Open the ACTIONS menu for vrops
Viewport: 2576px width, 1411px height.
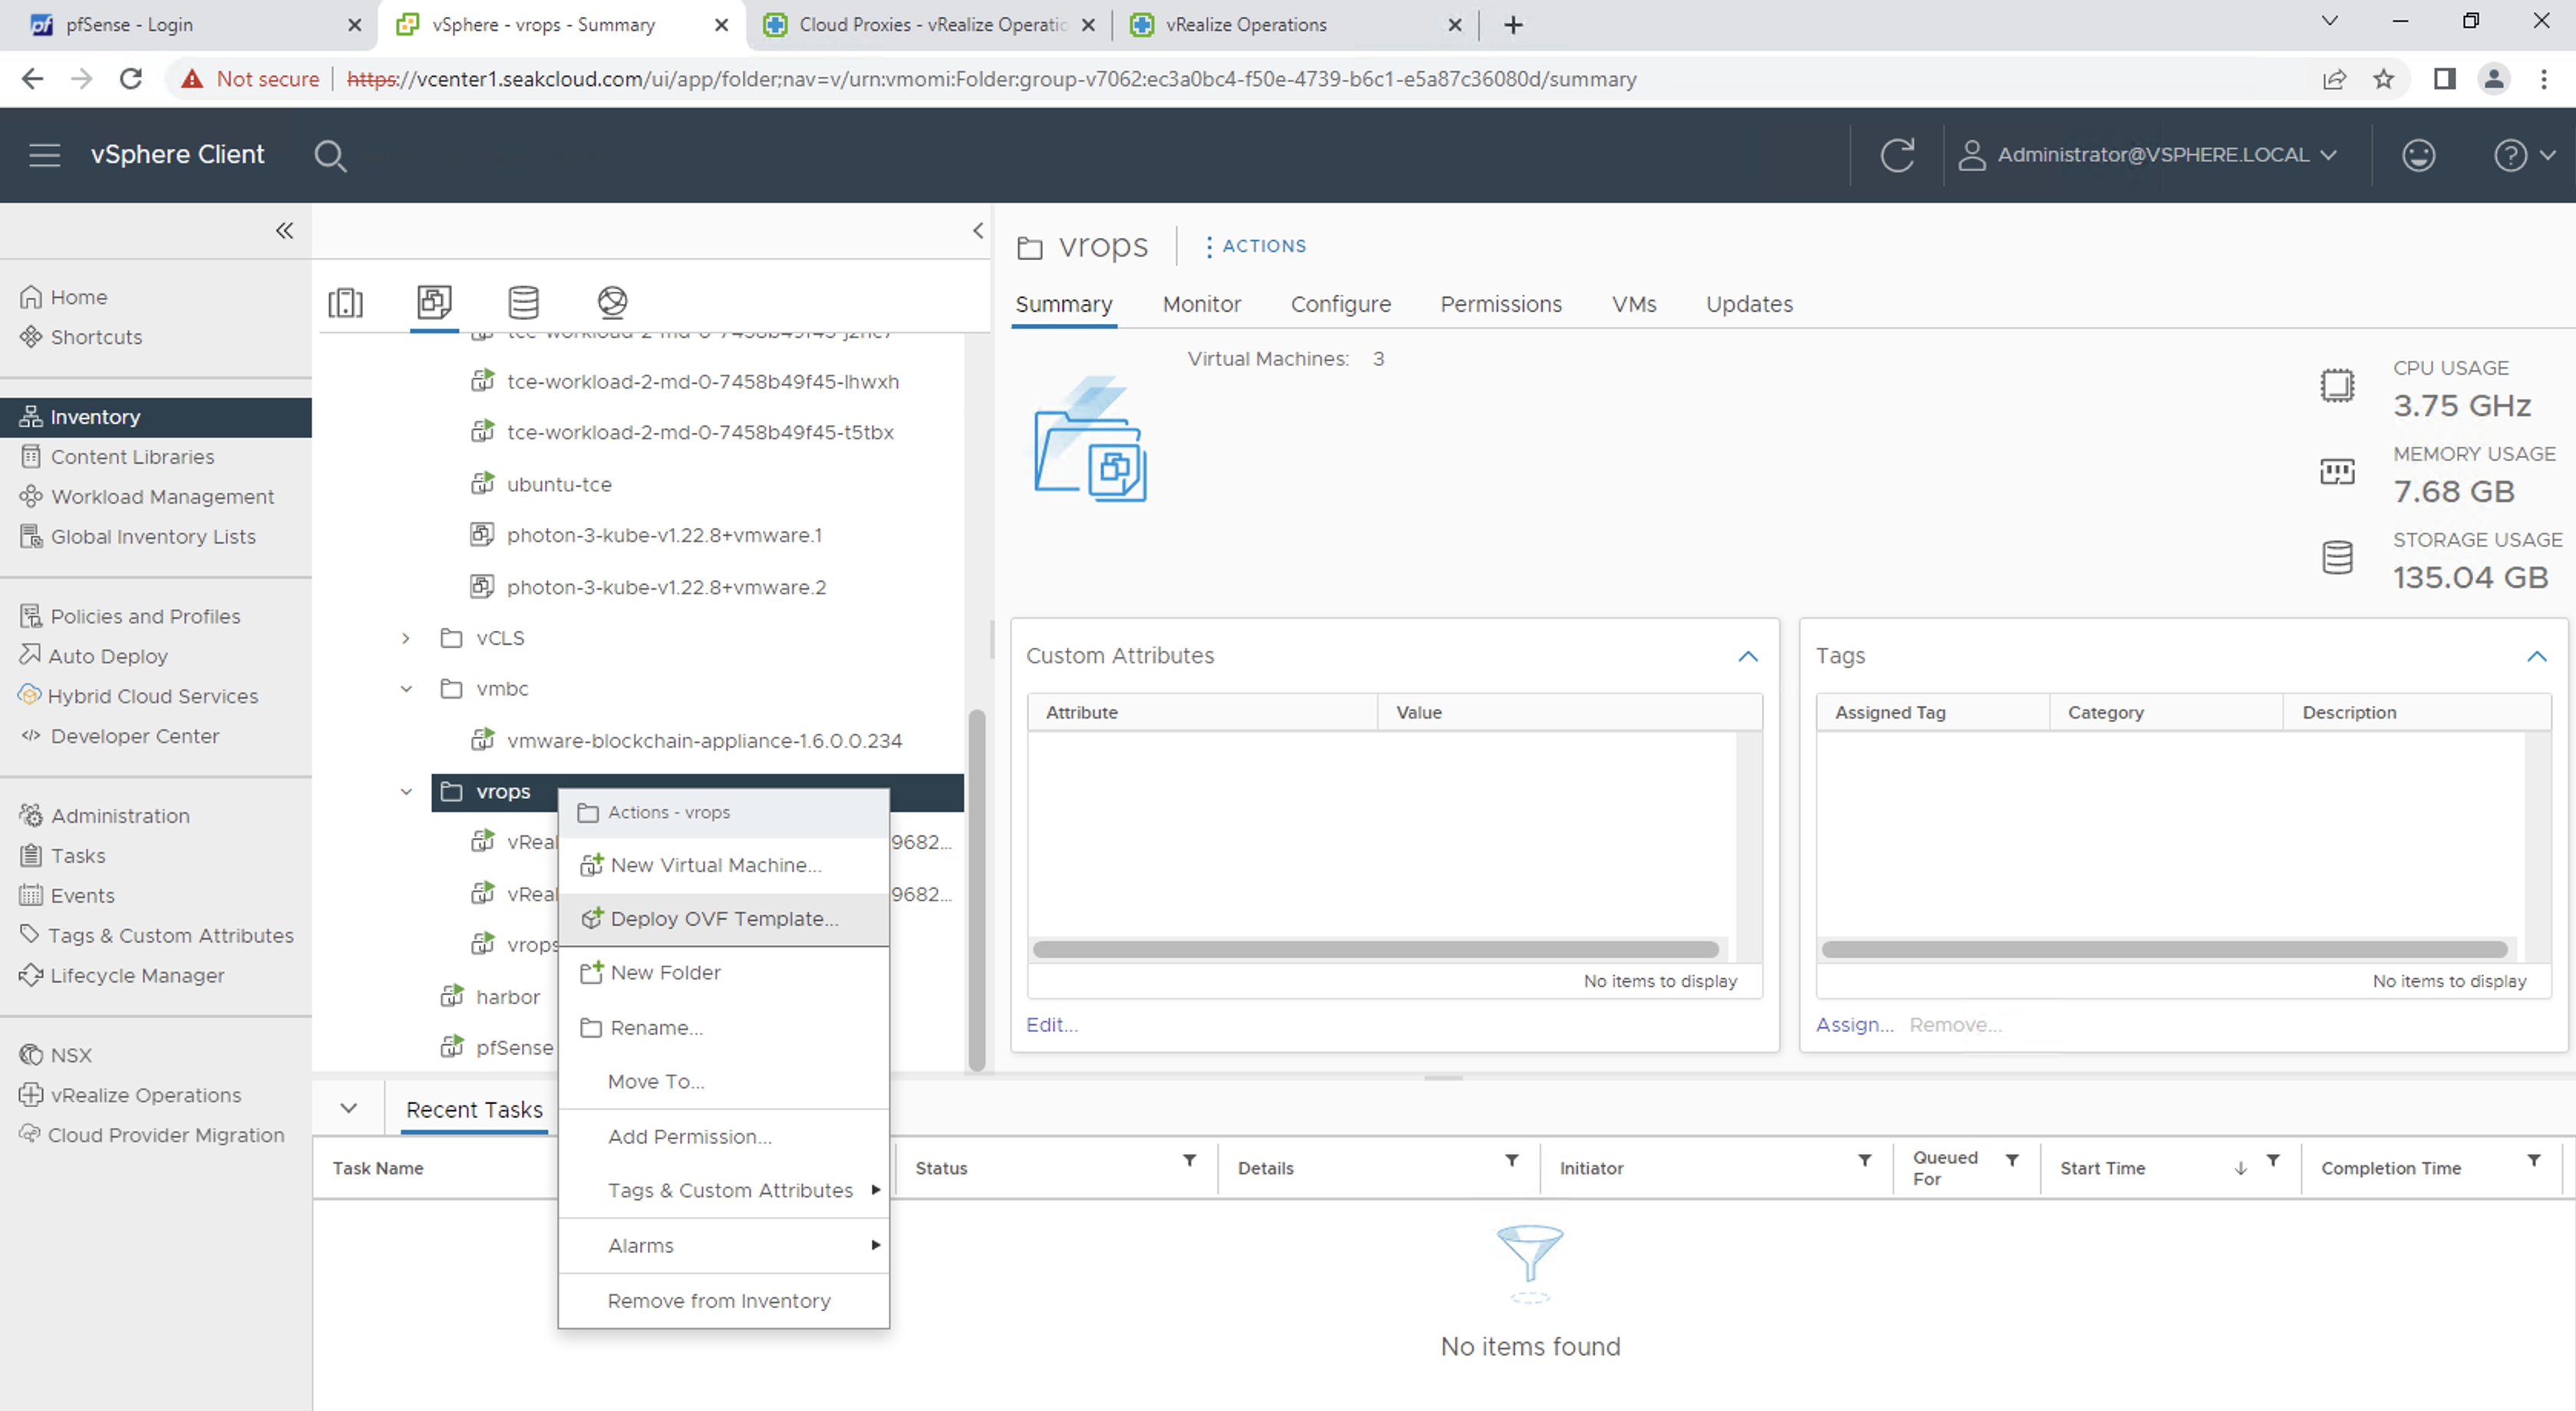(x=1254, y=246)
